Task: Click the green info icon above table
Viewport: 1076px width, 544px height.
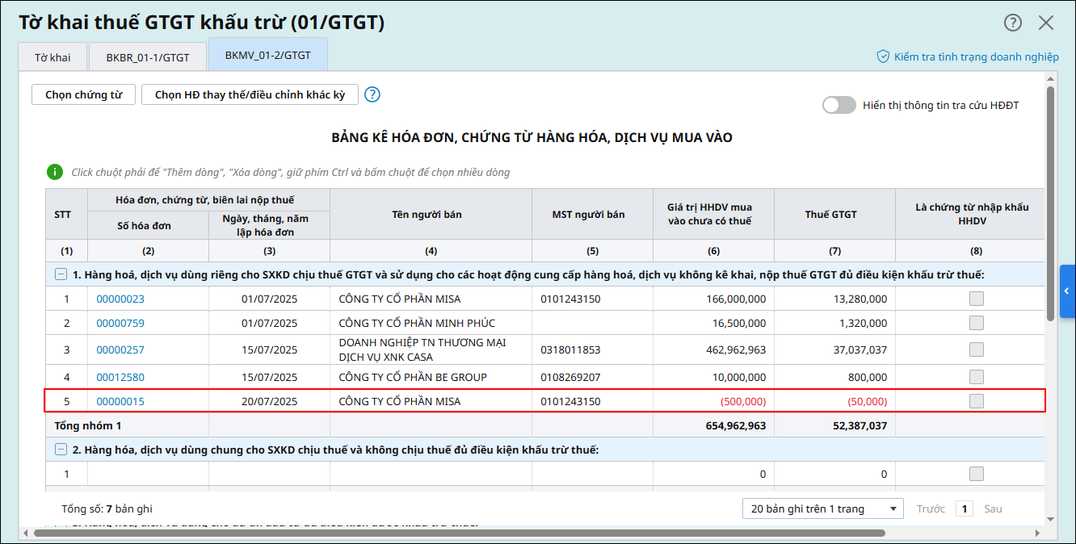Action: click(x=54, y=172)
